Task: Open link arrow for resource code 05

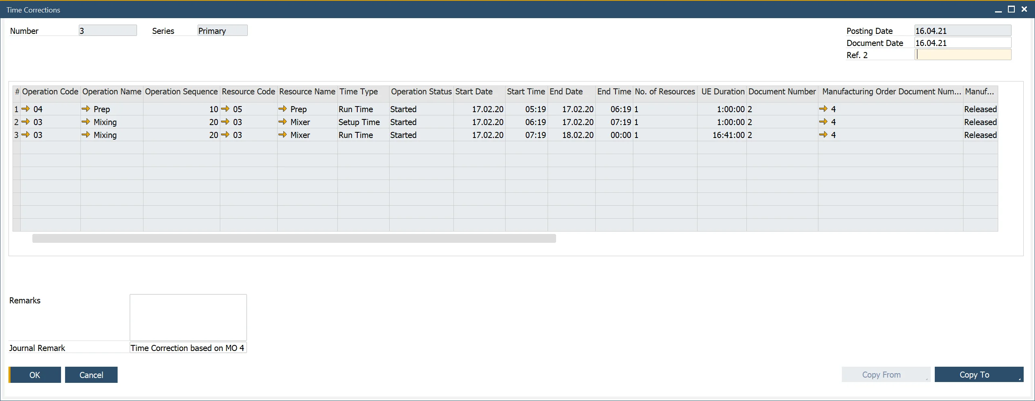Action: (x=226, y=109)
